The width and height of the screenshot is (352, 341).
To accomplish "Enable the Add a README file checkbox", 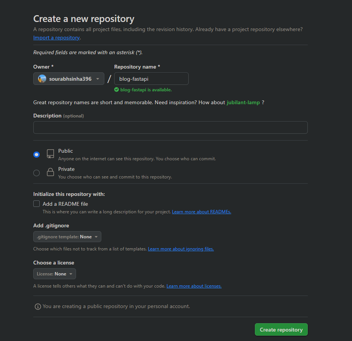I will point(36,203).
